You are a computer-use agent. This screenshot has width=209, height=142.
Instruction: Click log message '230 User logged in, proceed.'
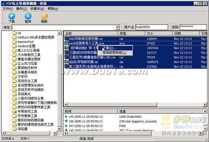point(138,121)
